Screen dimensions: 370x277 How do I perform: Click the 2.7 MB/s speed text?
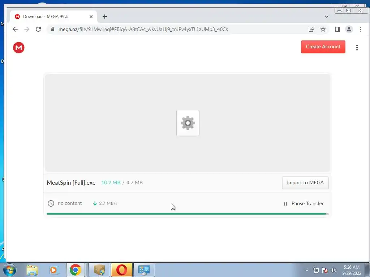[x=108, y=203]
